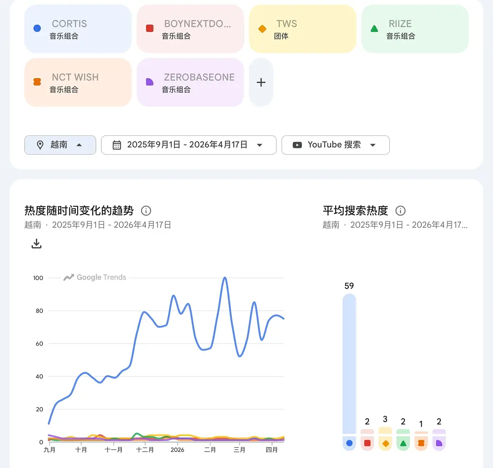
Task: Click the yellow diamond icon on TWS card
Action: (262, 29)
